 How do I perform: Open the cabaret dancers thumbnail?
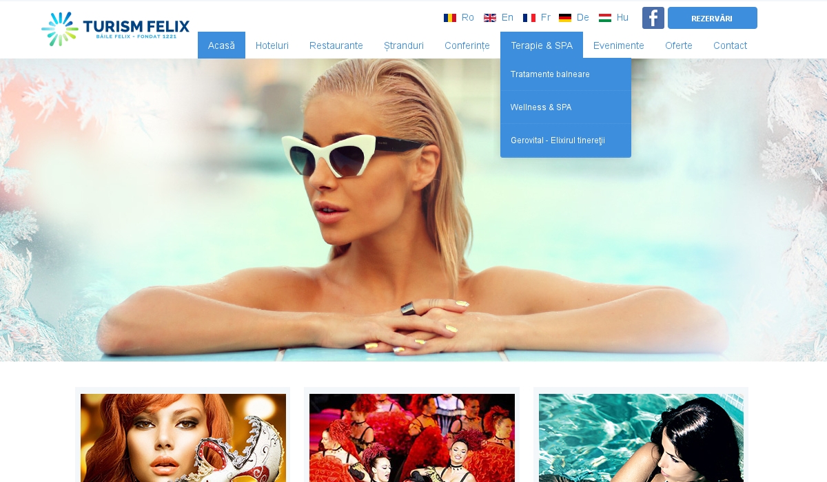[412, 438]
